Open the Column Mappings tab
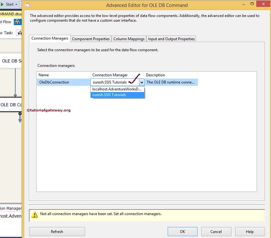This screenshot has width=271, height=238. [x=129, y=39]
